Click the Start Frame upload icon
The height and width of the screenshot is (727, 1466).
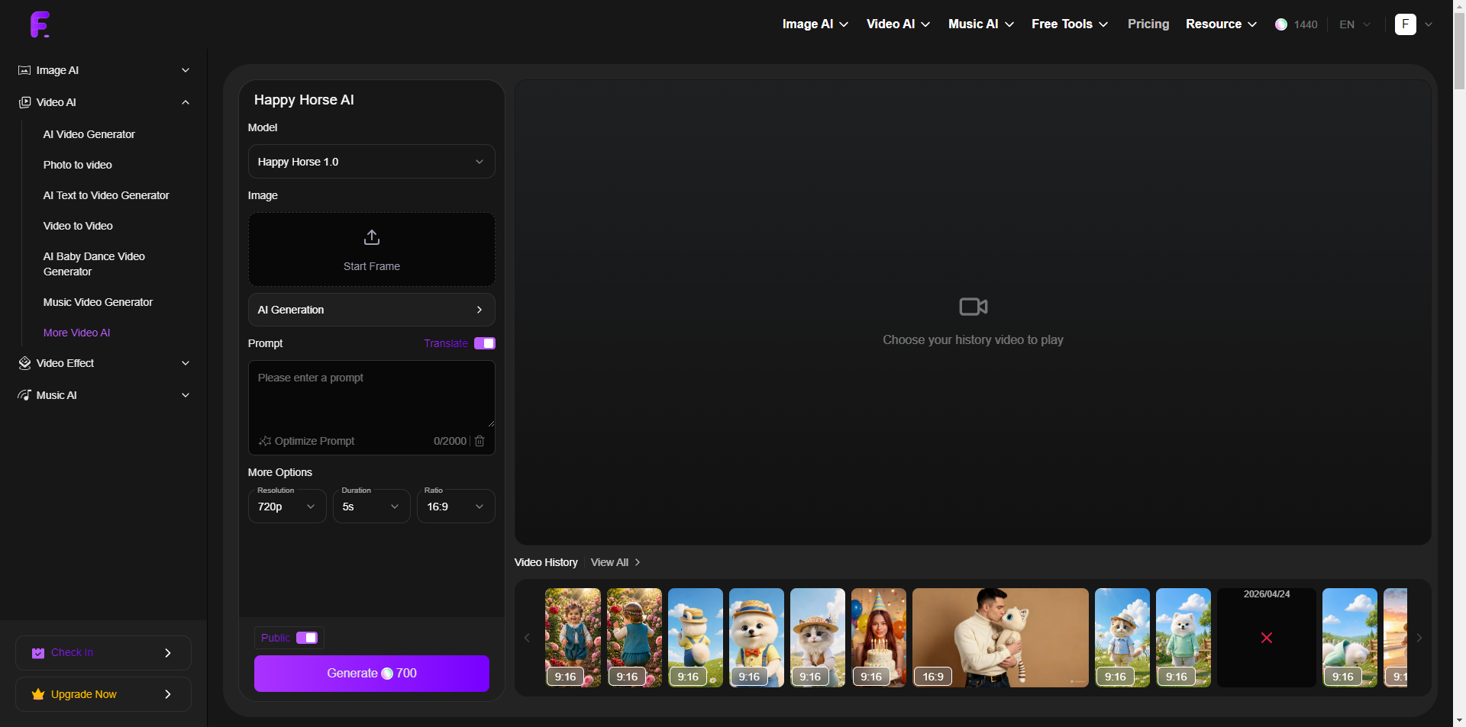pyautogui.click(x=372, y=237)
